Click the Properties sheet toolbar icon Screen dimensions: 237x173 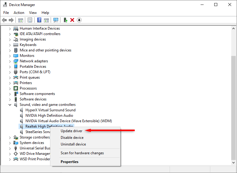pos(30,20)
